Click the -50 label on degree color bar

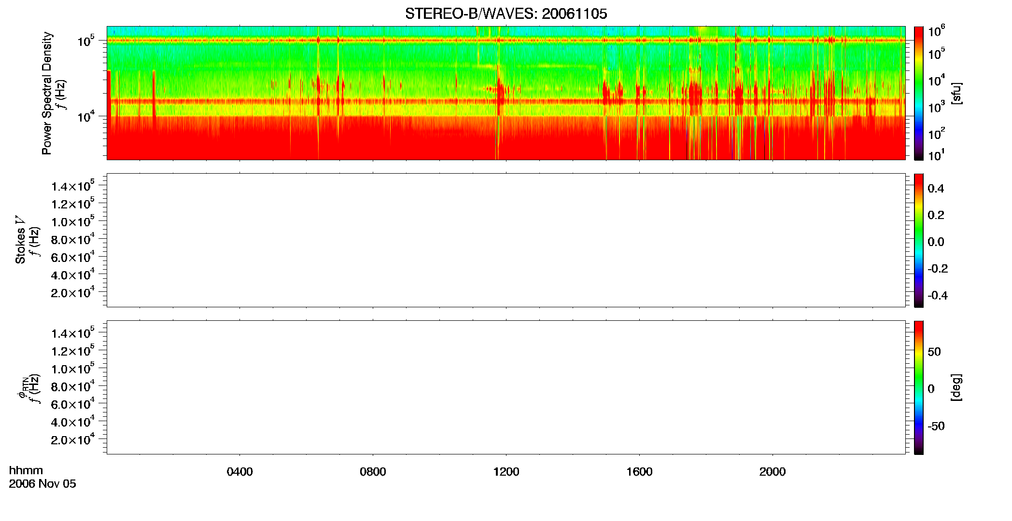pyautogui.click(x=936, y=426)
